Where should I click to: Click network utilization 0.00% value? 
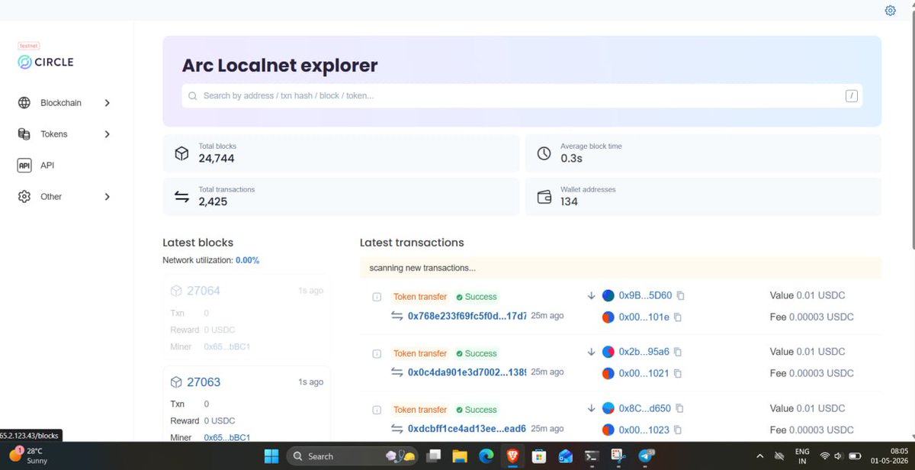tap(247, 260)
